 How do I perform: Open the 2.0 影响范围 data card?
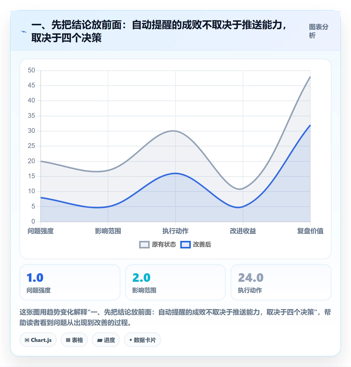(x=175, y=282)
